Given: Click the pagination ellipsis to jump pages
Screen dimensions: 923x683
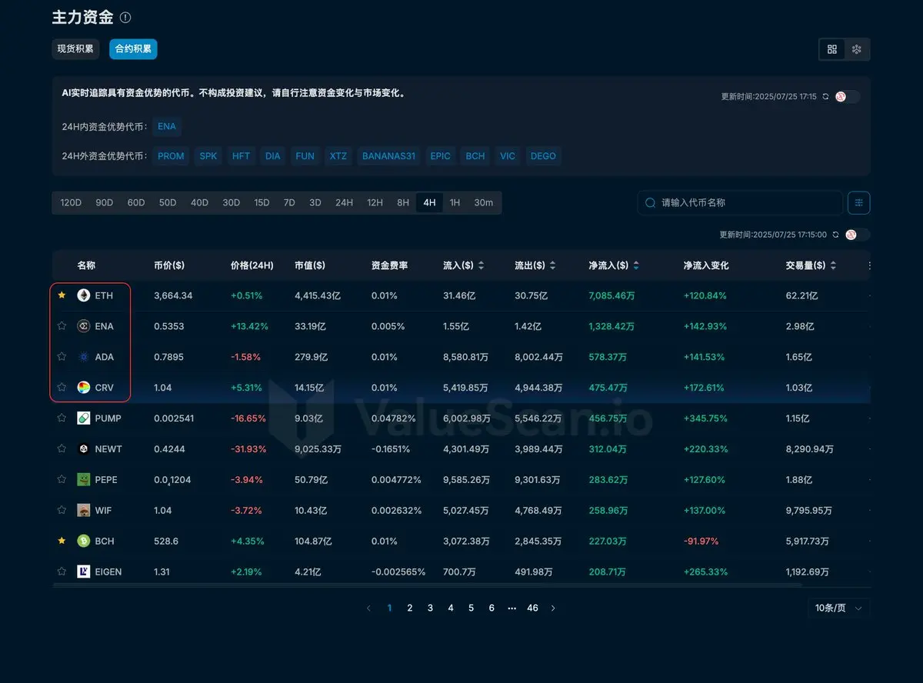Looking at the screenshot, I should [x=512, y=608].
